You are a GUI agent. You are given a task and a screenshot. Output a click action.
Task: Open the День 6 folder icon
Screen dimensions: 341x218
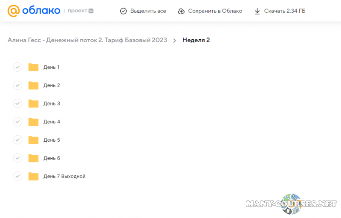click(33, 158)
